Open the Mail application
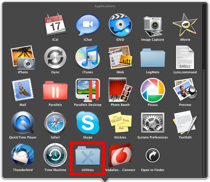The width and height of the screenshot is (210, 182). (23, 90)
